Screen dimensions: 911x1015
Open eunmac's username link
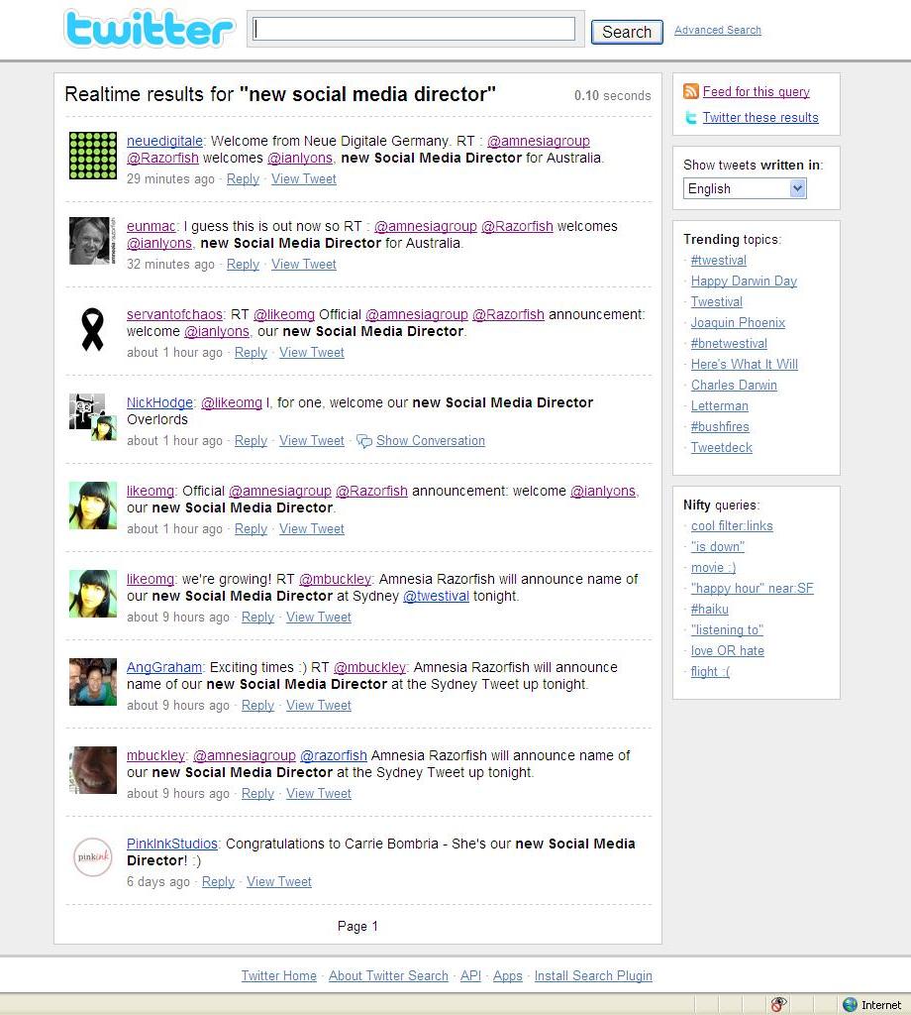151,227
